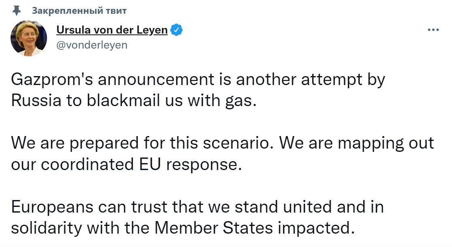The image size is (452, 247).
Task: Click the line 'our coordinated EU response.'
Action: point(126,164)
